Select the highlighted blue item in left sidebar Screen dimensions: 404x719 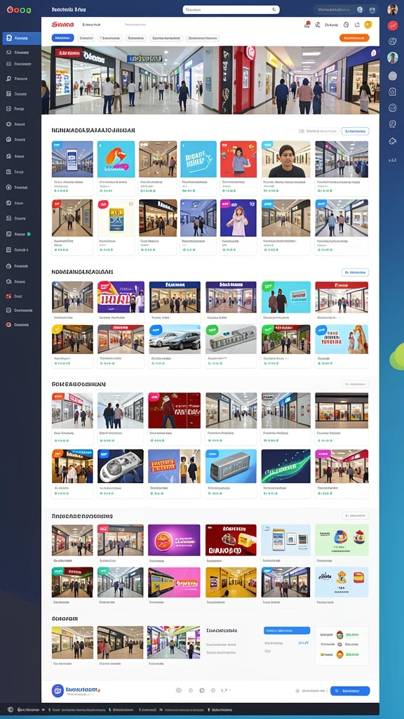click(x=22, y=38)
